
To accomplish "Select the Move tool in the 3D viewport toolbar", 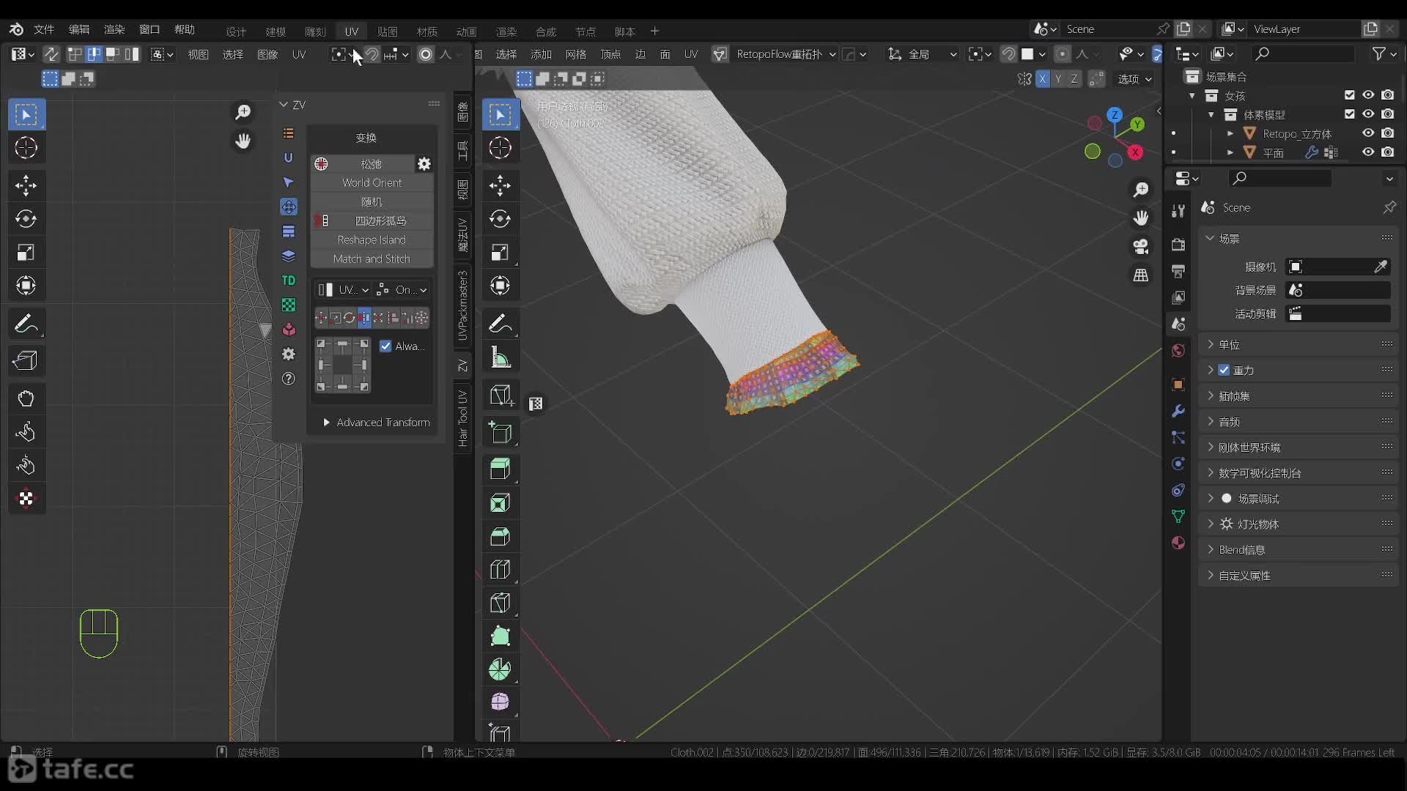I will [501, 185].
